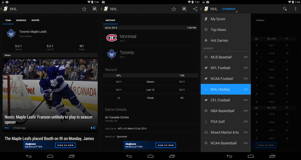Viewport: 301px width, 160px height.
Task: Tap home button under left screen
Action: coord(50,156)
